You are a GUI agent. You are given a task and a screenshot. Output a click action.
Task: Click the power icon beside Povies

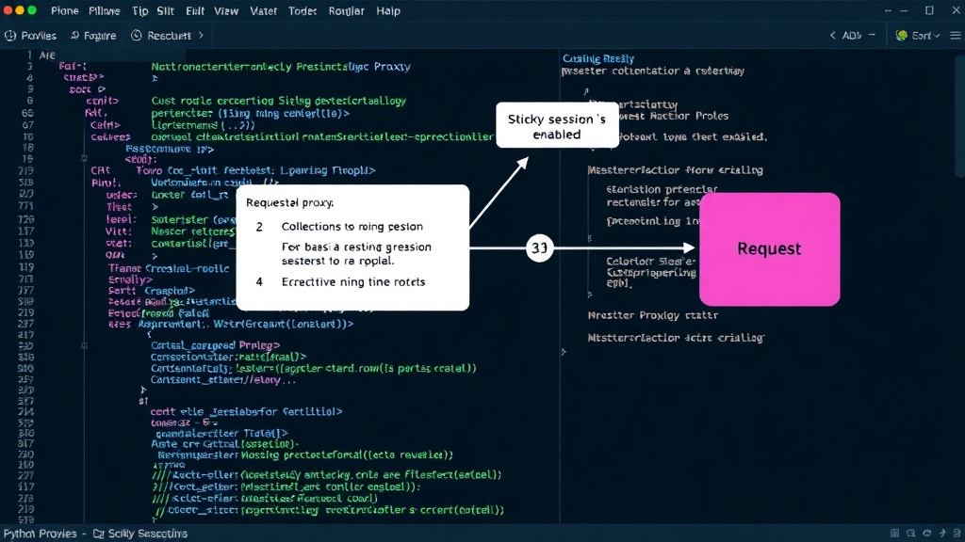click(10, 36)
